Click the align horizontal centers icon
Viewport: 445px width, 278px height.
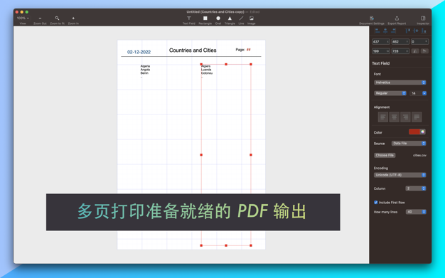(x=385, y=31)
